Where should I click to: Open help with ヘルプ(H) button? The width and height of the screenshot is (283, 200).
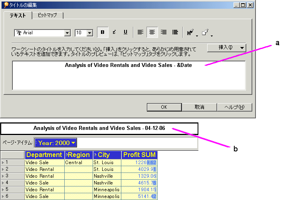point(234,107)
